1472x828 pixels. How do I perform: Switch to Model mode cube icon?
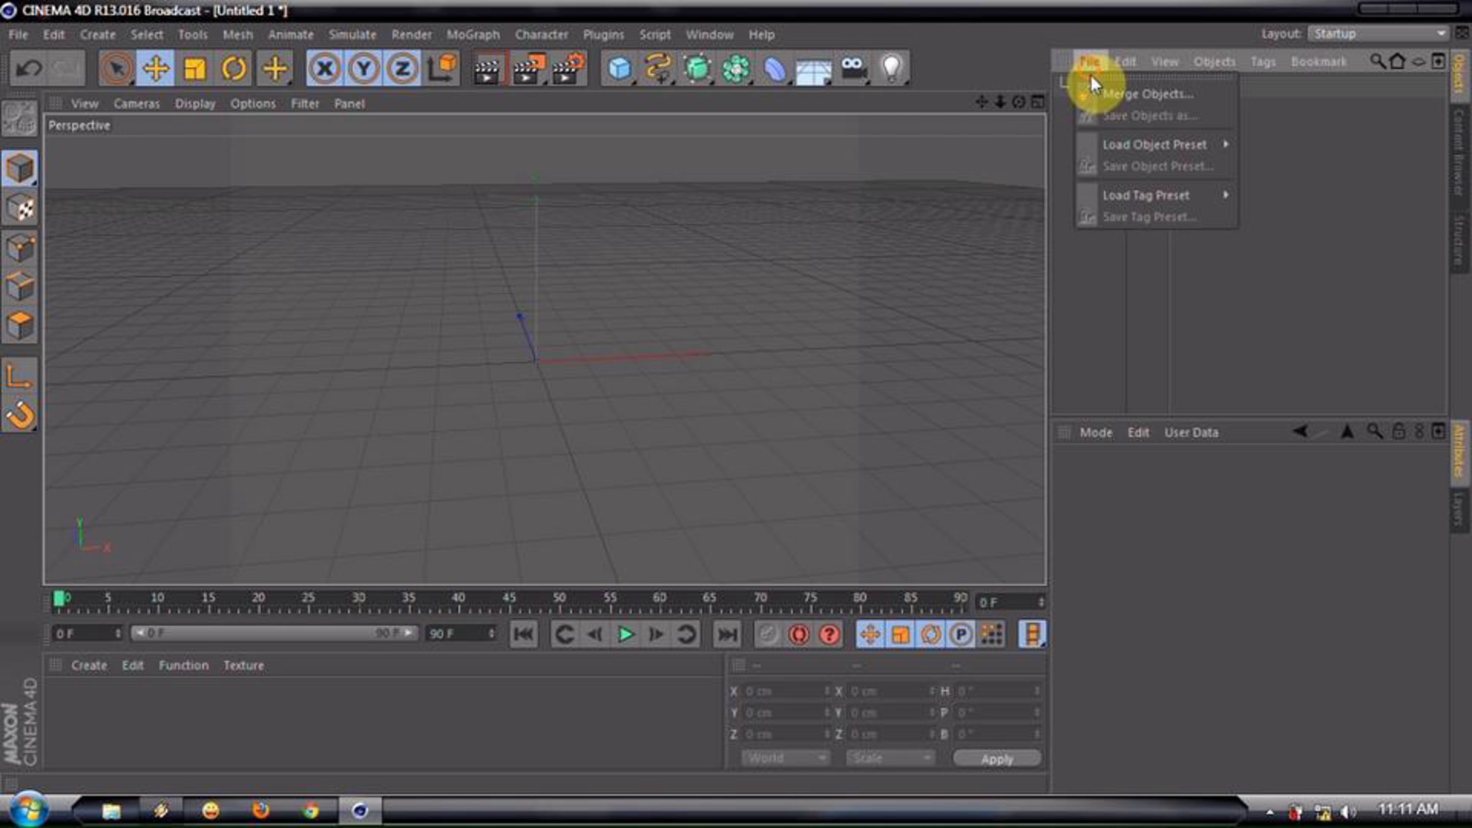20,168
